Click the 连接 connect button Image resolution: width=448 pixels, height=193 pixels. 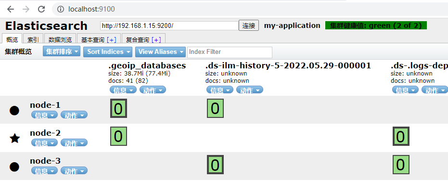point(249,26)
